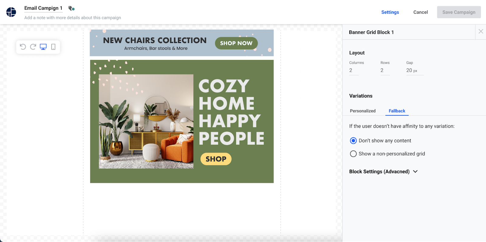
Task: Click the campaign note description field
Action: (73, 18)
